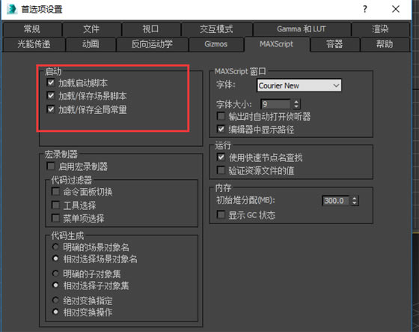
Task: Enable 显示 GC 状态 checkbox
Action: click(x=221, y=214)
